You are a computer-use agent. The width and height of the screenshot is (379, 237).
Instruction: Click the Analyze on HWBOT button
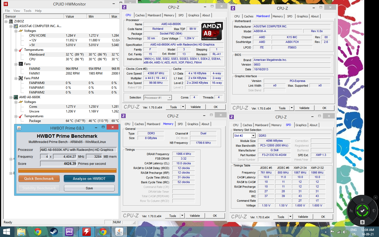[x=89, y=179]
